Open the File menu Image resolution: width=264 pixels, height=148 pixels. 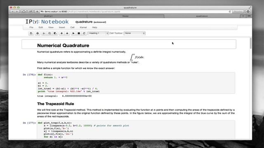tap(31, 28)
